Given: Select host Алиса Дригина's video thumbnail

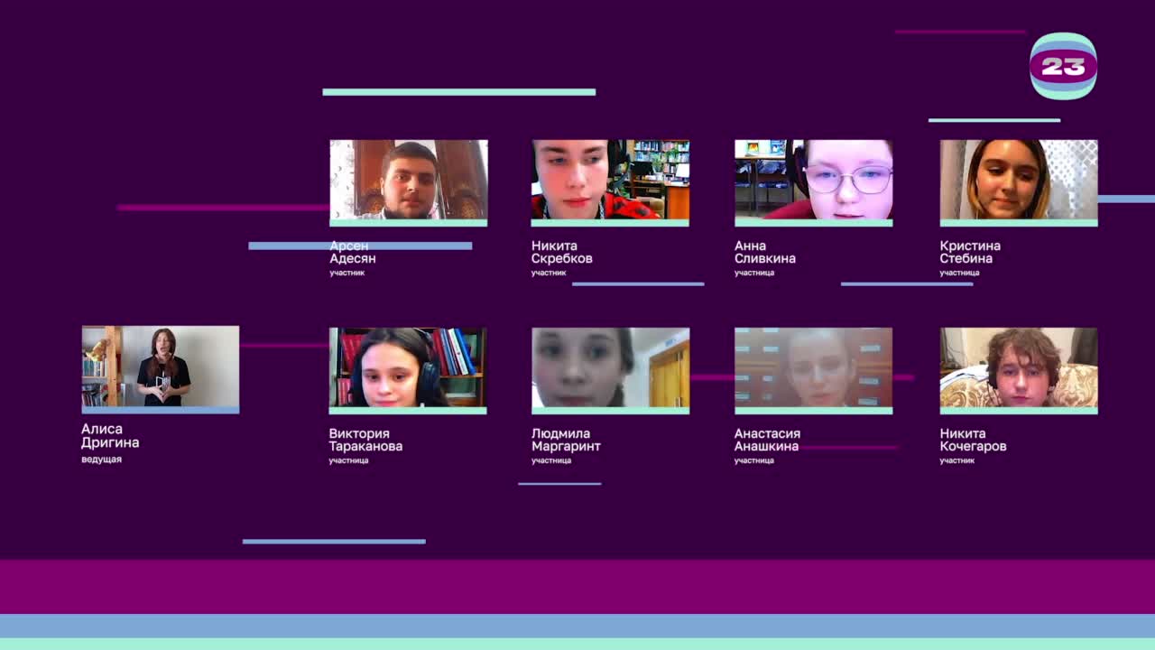Looking at the screenshot, I should pyautogui.click(x=161, y=367).
